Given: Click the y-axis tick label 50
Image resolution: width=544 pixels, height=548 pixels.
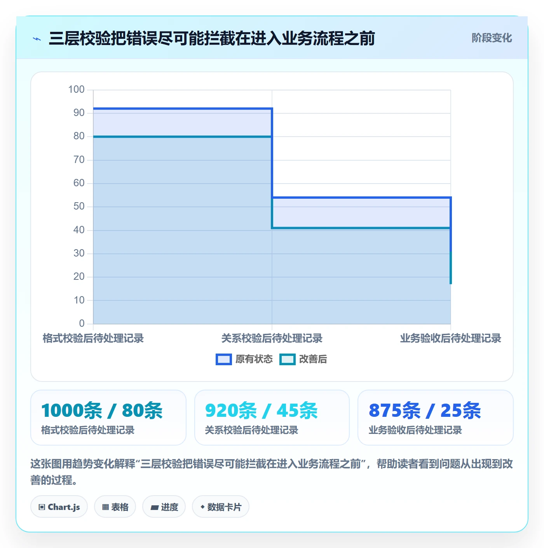Looking at the screenshot, I should [79, 206].
